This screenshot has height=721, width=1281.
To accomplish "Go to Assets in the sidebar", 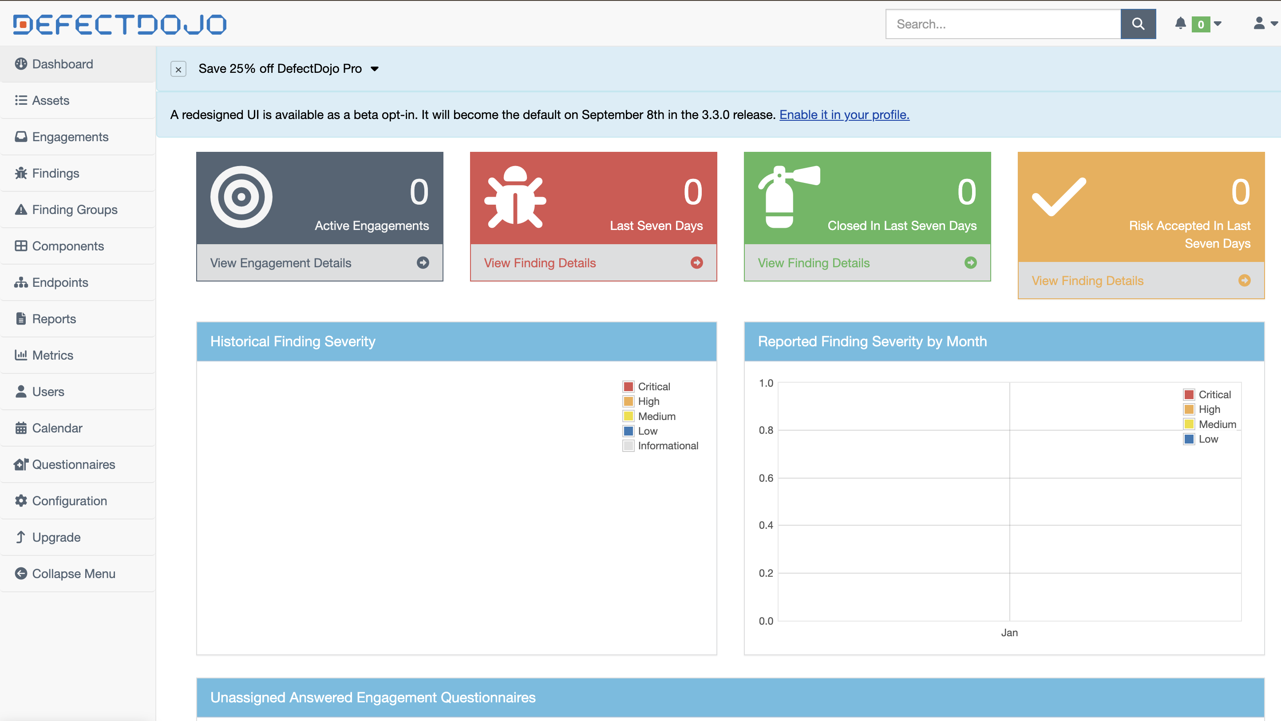I will 78,100.
